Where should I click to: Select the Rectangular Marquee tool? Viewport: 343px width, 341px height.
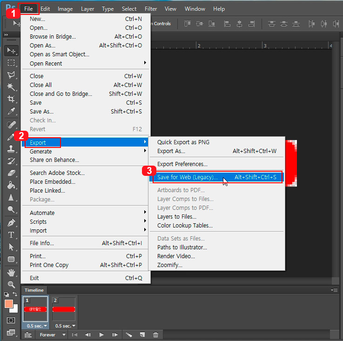pos(11,62)
